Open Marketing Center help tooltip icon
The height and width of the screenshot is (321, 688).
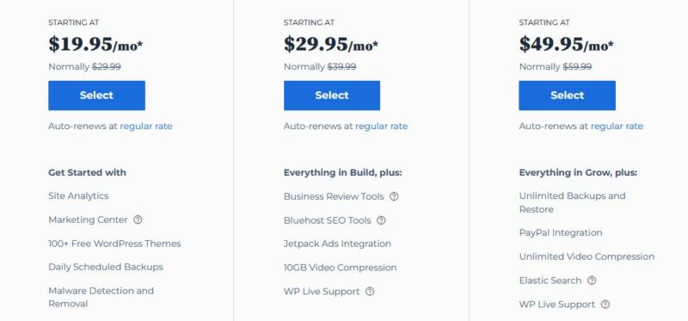(x=138, y=219)
